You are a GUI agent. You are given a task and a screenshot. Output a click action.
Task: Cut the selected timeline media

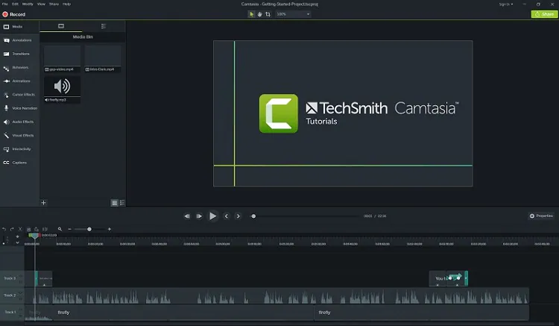[20, 229]
